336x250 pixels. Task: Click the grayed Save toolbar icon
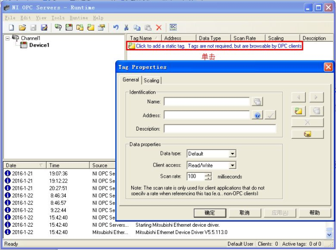(x=33, y=27)
